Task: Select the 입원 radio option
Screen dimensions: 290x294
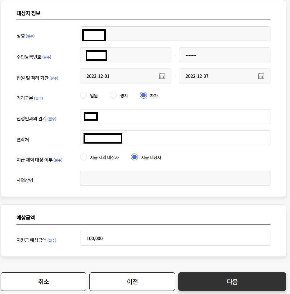Action: (x=84, y=95)
